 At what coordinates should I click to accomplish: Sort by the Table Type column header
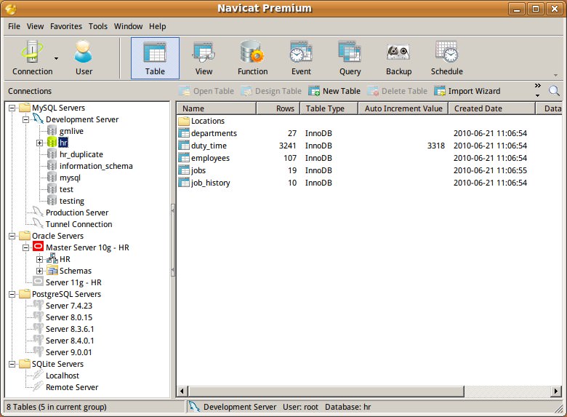click(329, 108)
